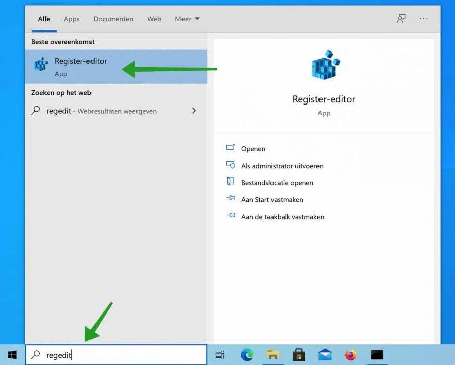Screen dimensions: 455x365
Task: Choose Aan Start vastmaken
Action: tap(272, 199)
